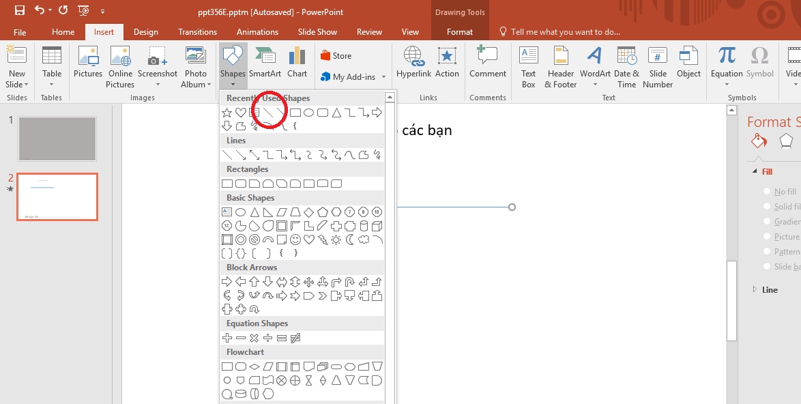The width and height of the screenshot is (801, 404).
Task: Go to the Animations tab
Action: [x=257, y=31]
